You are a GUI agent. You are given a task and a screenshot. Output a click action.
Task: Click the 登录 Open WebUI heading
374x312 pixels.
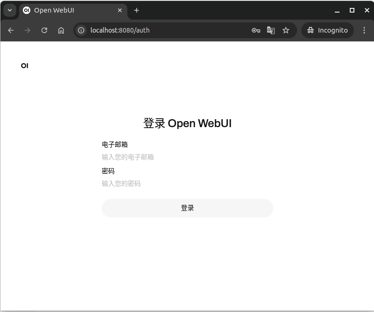187,123
